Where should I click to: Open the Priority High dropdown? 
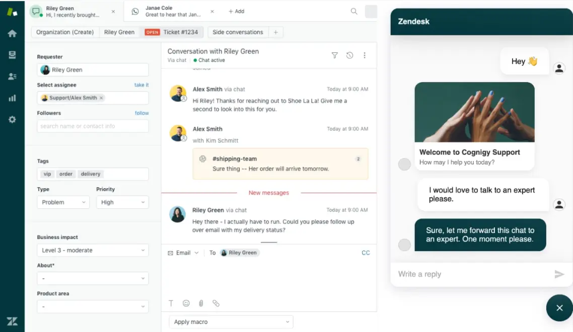[122, 202]
